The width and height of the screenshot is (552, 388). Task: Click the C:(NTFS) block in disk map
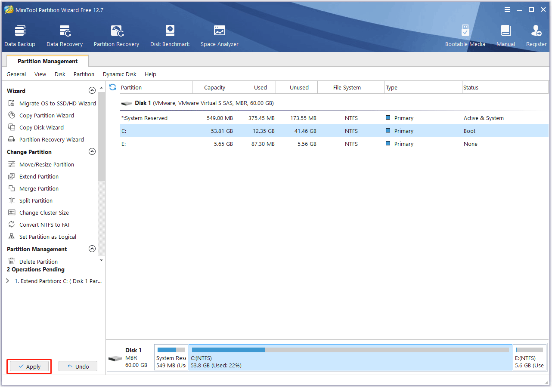coord(350,357)
